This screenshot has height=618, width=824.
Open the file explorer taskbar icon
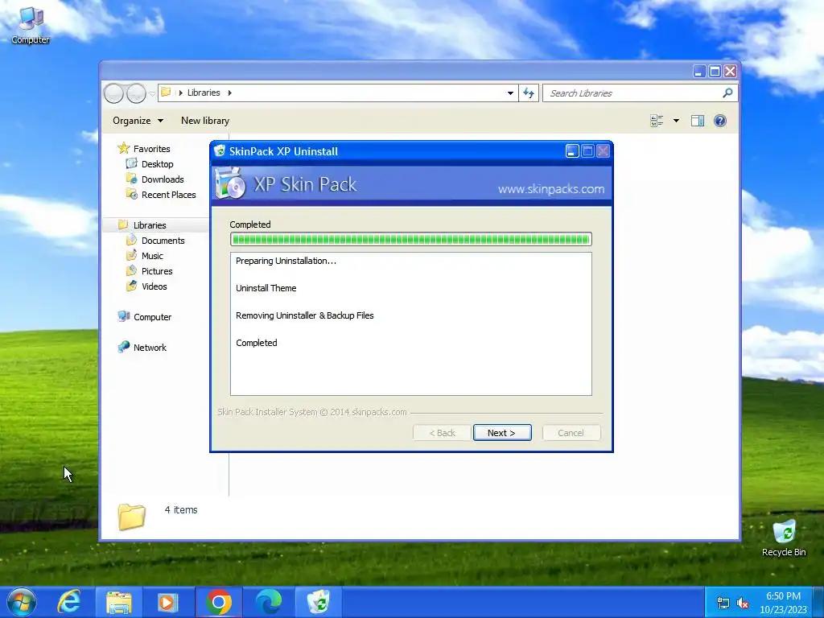[119, 602]
